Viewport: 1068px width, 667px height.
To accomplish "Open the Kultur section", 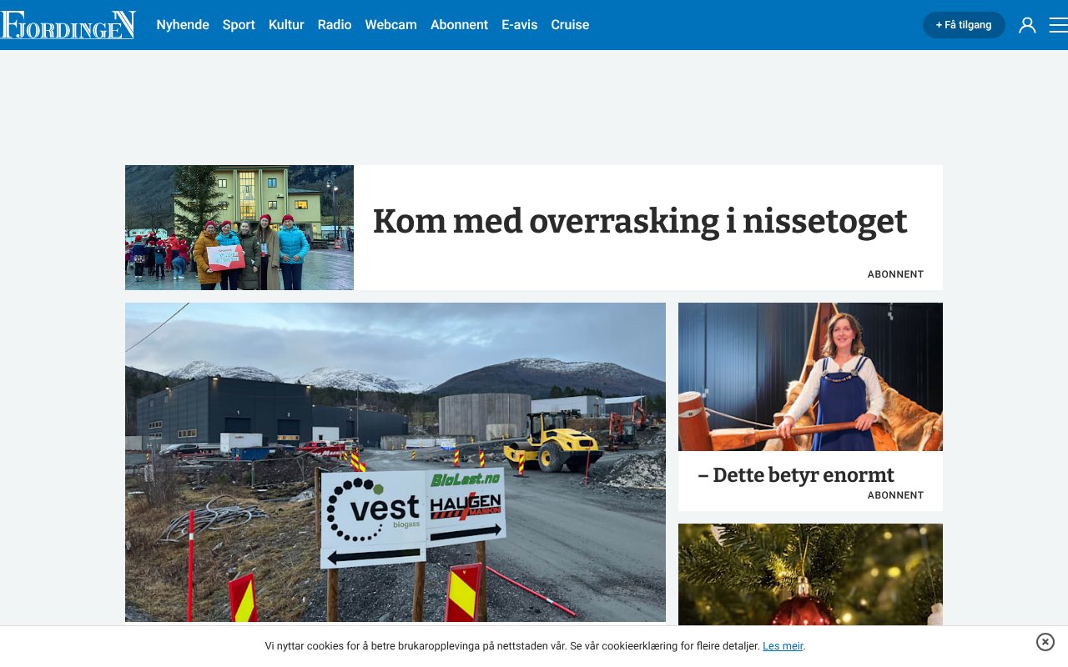I will click(x=286, y=25).
